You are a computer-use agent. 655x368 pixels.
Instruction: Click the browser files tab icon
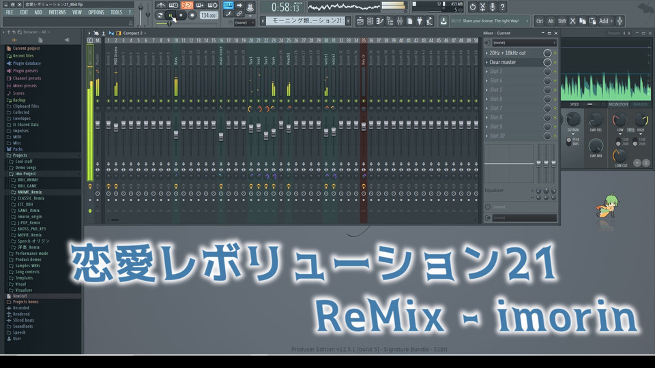point(40,40)
